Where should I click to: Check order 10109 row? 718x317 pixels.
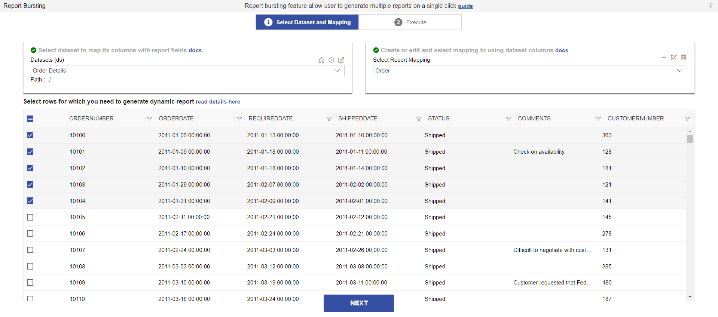(30, 283)
